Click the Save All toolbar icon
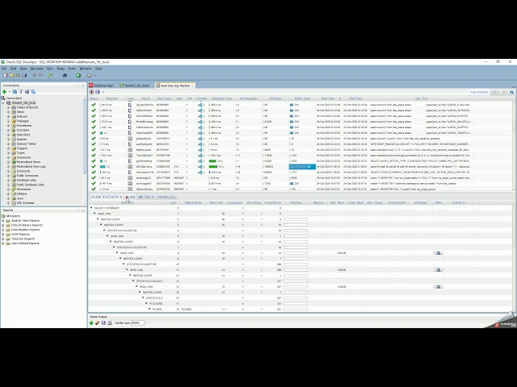The height and width of the screenshot is (387, 517). [x=24, y=75]
